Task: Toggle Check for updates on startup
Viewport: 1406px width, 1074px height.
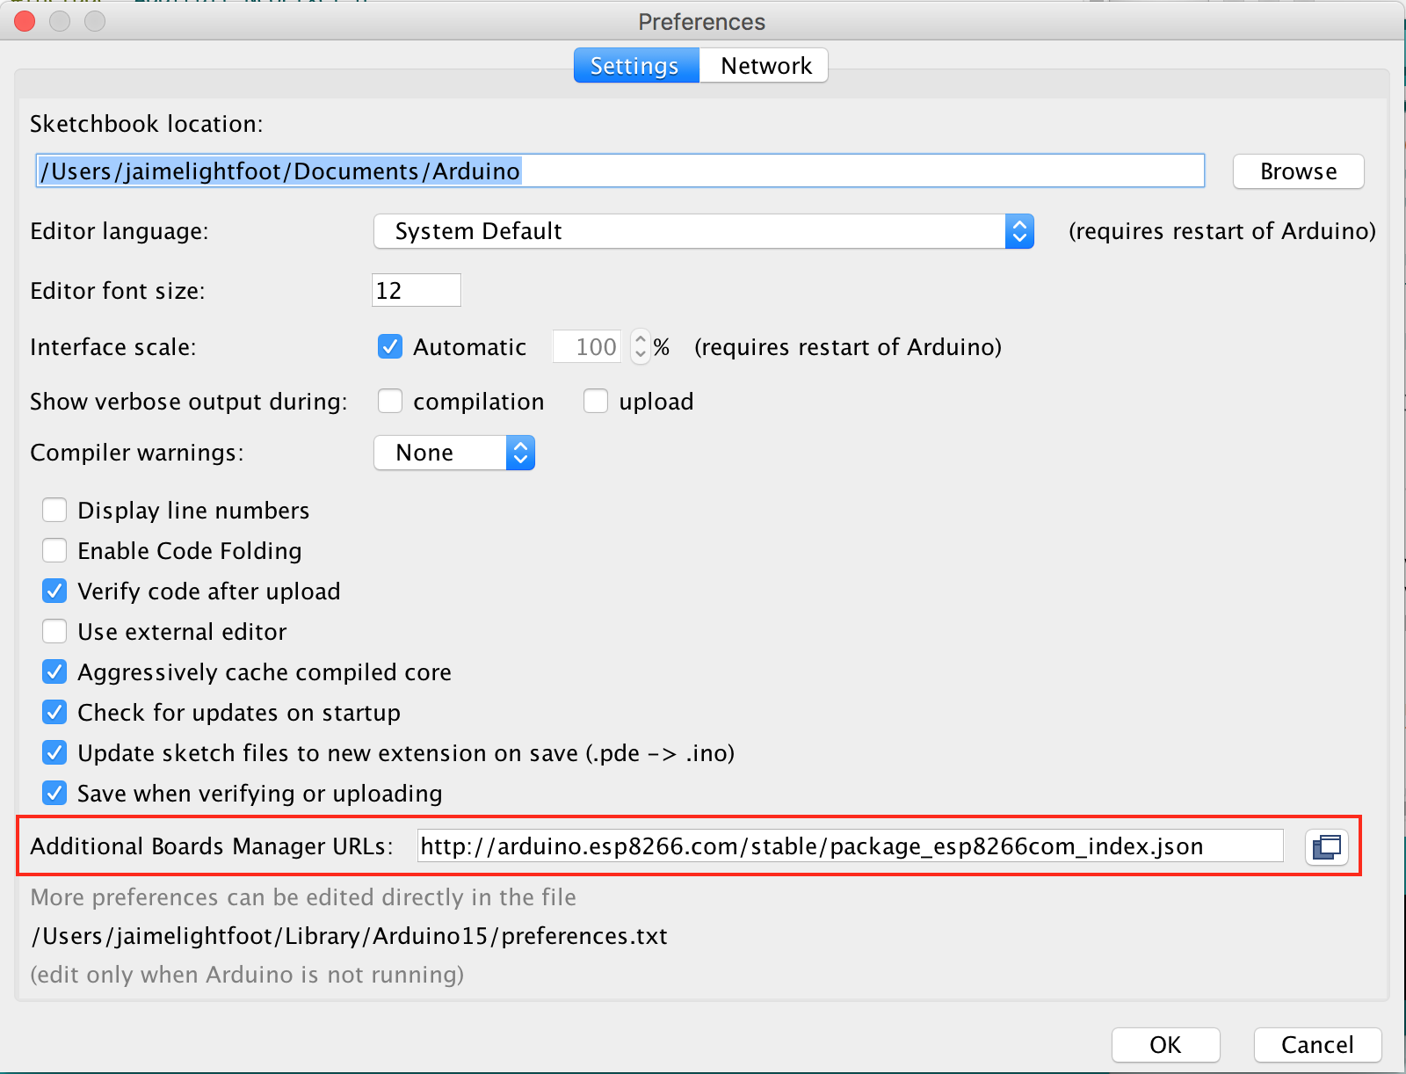Action: click(x=54, y=712)
